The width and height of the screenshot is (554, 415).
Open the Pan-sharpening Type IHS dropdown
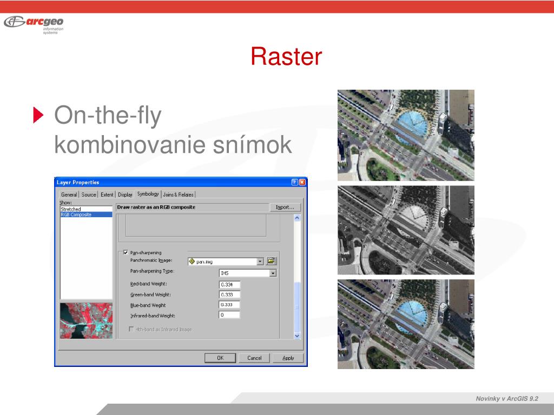[273, 273]
